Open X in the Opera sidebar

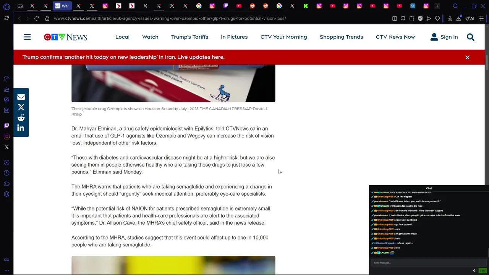coord(6,147)
